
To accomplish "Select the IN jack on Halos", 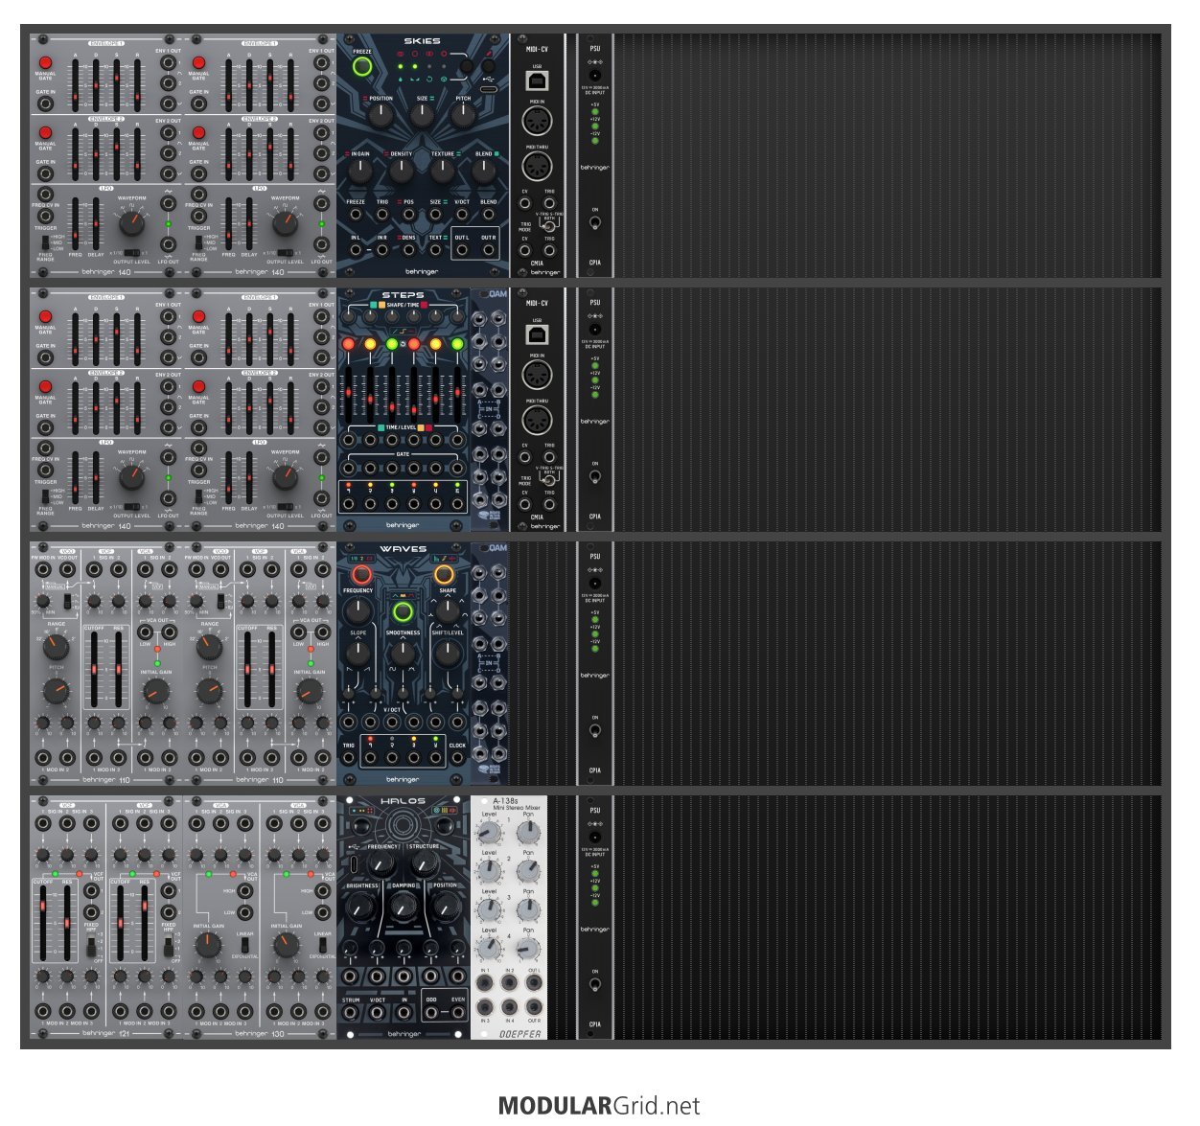I will 404,1013.
